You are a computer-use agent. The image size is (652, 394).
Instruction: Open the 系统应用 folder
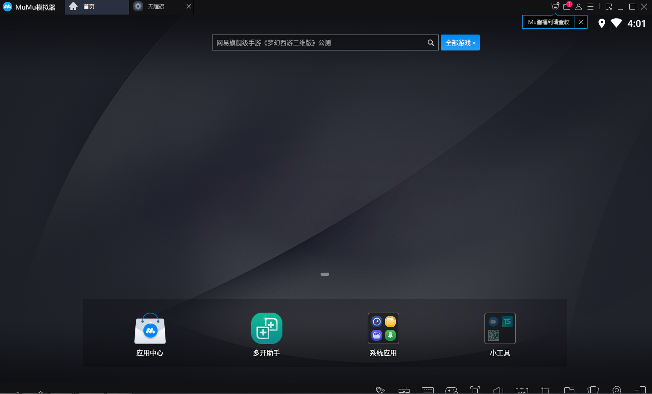click(x=383, y=335)
